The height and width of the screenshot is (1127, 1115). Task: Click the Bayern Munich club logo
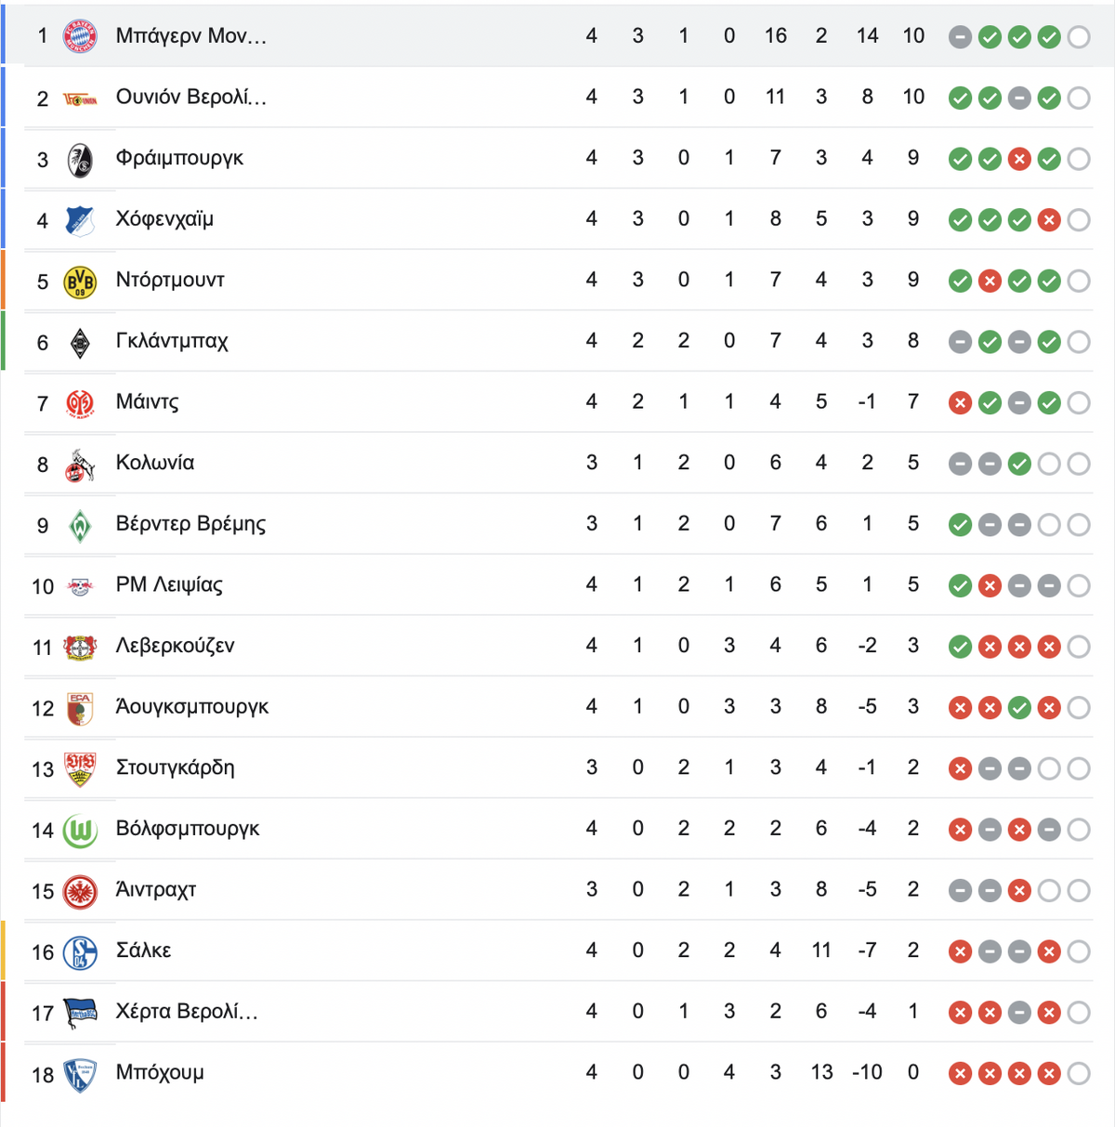click(80, 36)
